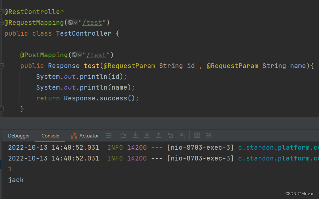Click first c.stardon.platform logger name
The image size is (319, 199).
point(279,148)
